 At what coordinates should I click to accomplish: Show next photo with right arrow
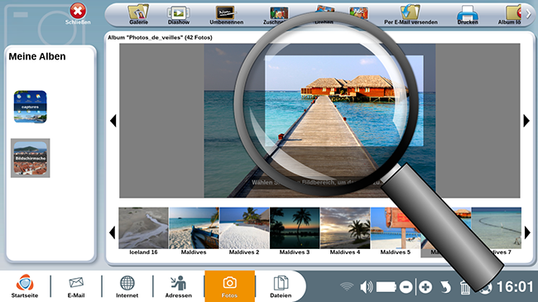coord(526,121)
